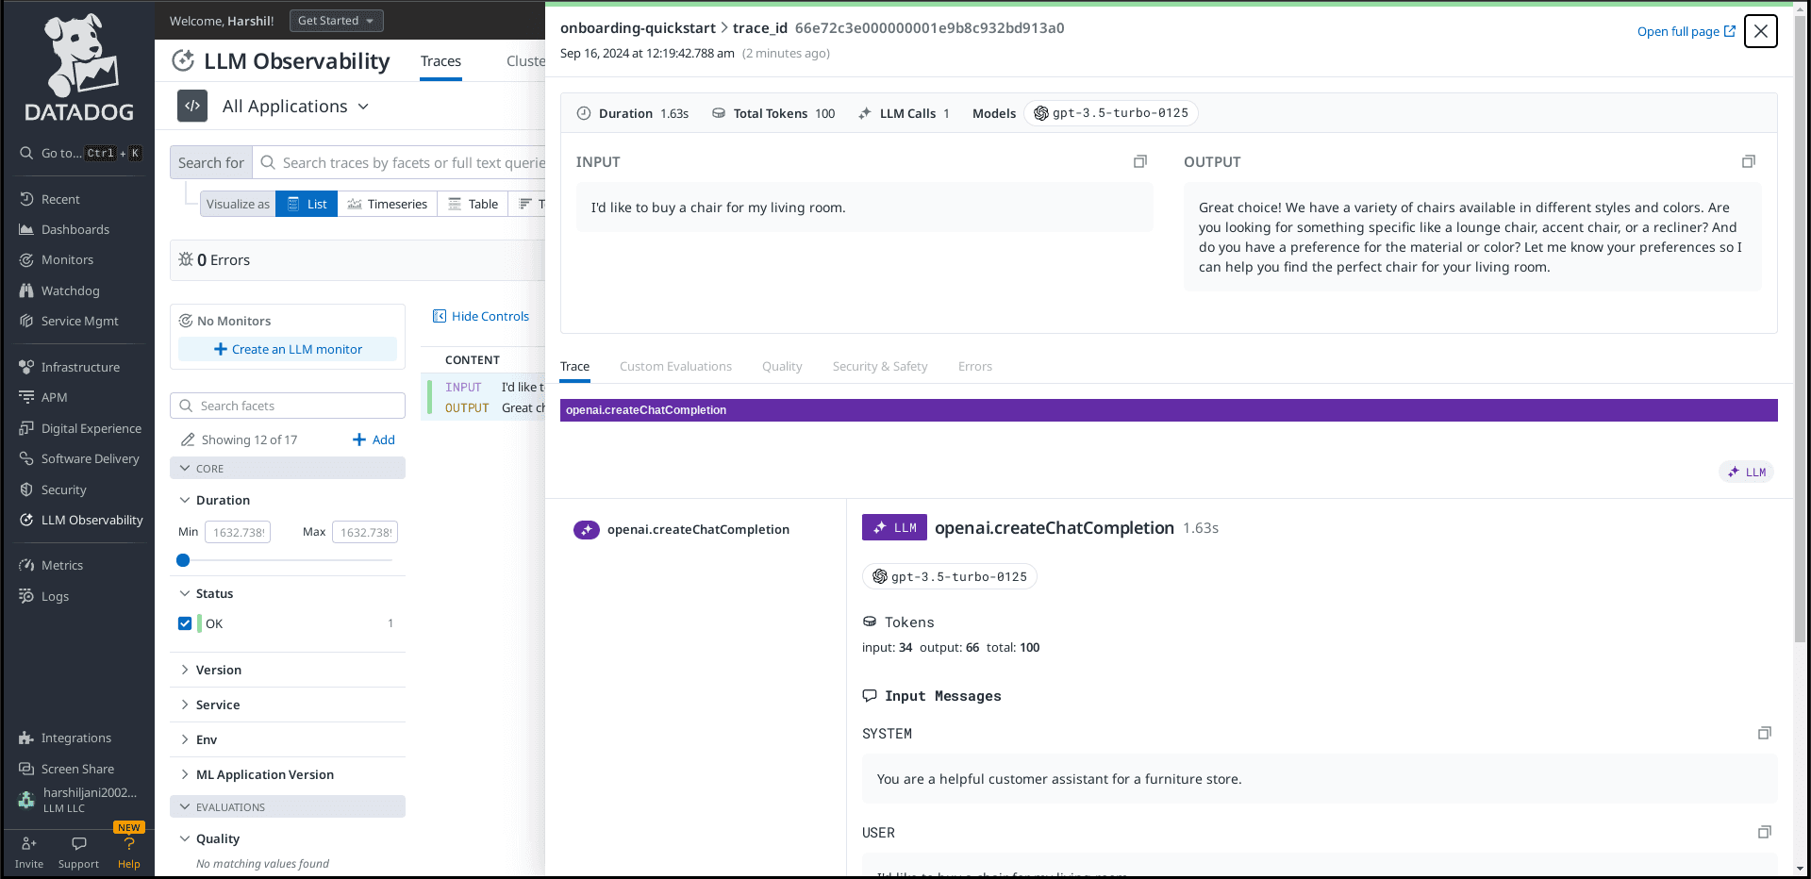Visualize as Table
This screenshot has width=1811, height=879.
473,204
